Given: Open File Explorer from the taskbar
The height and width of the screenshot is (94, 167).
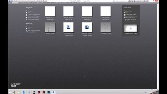Looking at the screenshot, I should [x=19, y=92].
